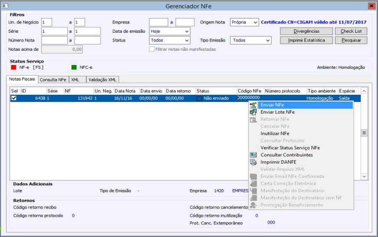Click the red NF-e service status indicator
The image size is (378, 237).
coord(13,67)
